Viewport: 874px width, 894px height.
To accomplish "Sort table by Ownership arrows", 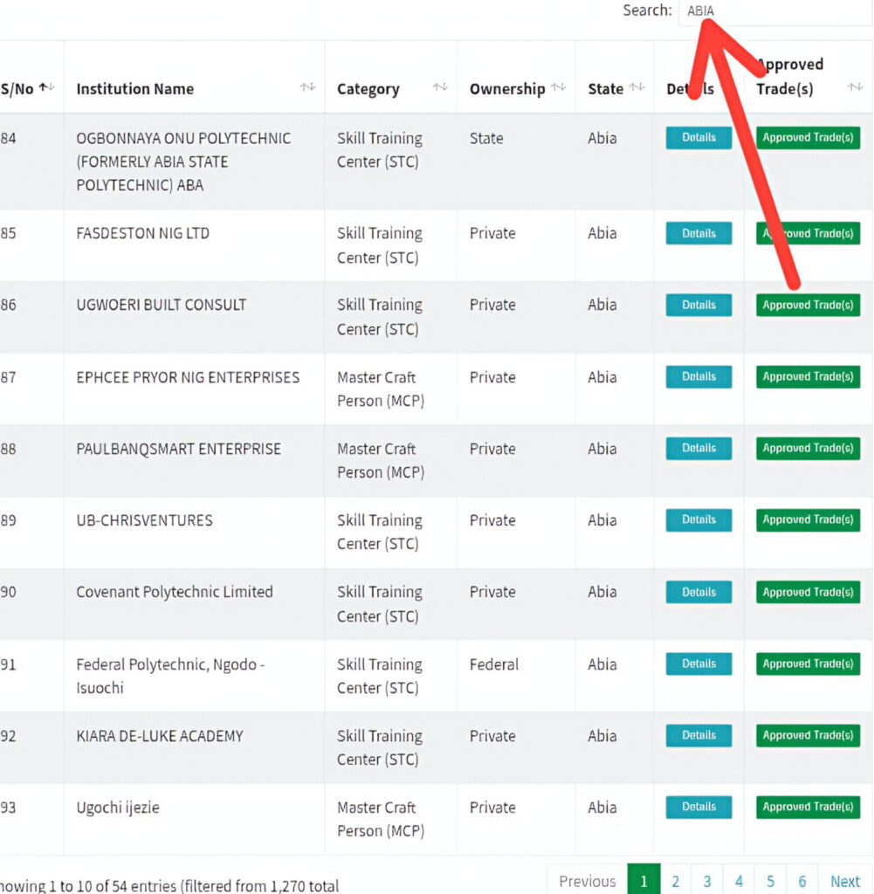I will click(558, 87).
